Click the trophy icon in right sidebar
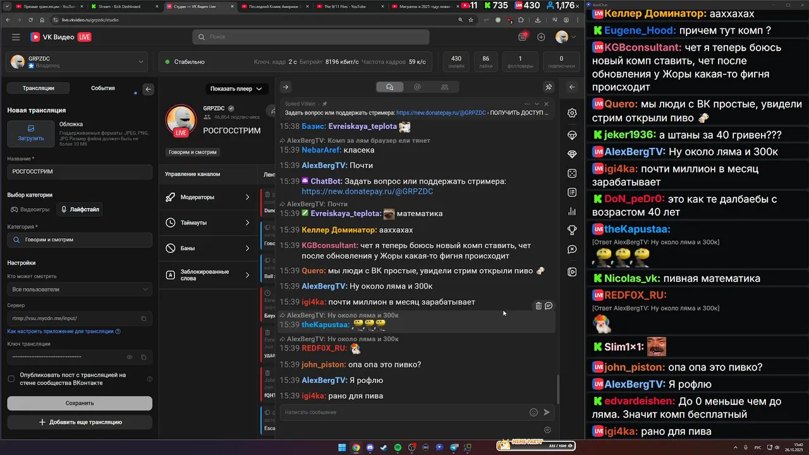 pyautogui.click(x=572, y=230)
